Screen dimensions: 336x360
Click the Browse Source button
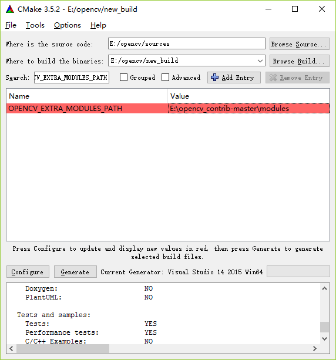[300, 44]
